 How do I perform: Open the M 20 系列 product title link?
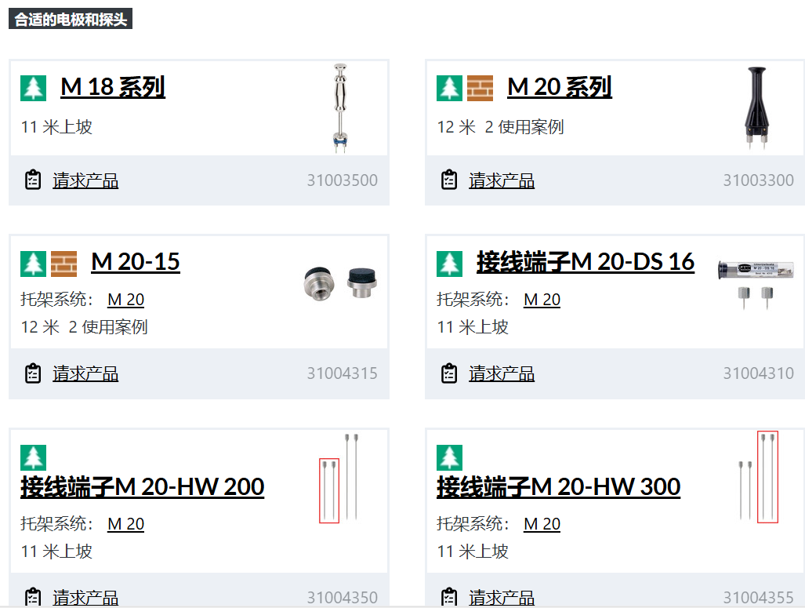(x=560, y=87)
